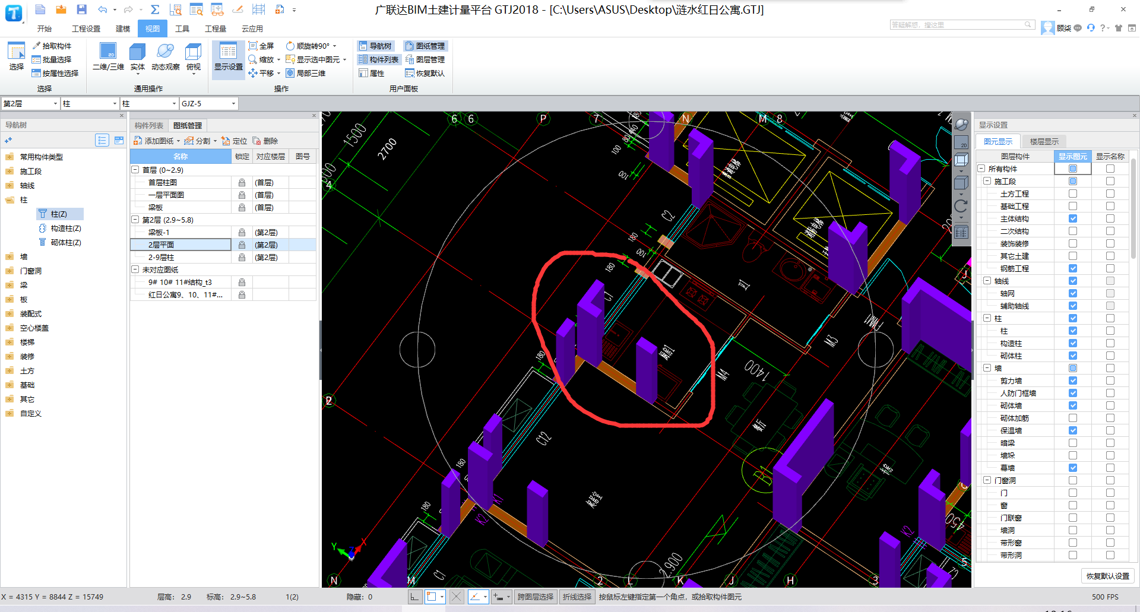The width and height of the screenshot is (1140, 612).
Task: Open the 属性 properties panel
Action: click(372, 73)
